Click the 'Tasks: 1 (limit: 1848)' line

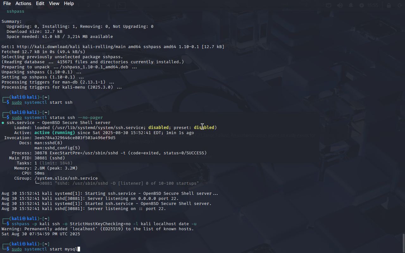pos(45,163)
